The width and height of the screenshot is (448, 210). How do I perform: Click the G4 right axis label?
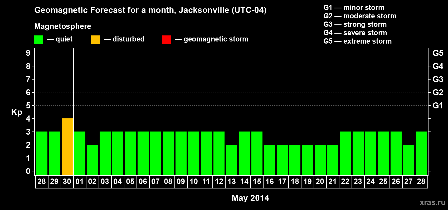(438, 66)
